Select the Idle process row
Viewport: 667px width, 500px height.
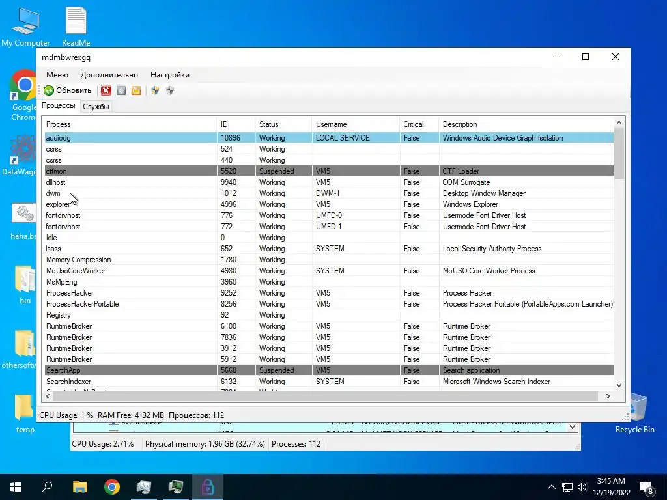329,237
